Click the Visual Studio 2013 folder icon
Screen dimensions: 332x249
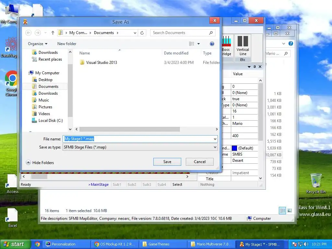[x=82, y=63]
